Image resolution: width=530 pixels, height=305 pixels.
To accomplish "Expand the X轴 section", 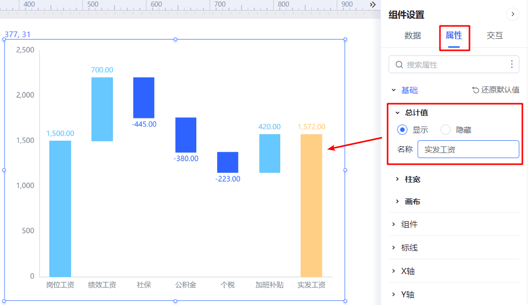I will [x=394, y=271].
